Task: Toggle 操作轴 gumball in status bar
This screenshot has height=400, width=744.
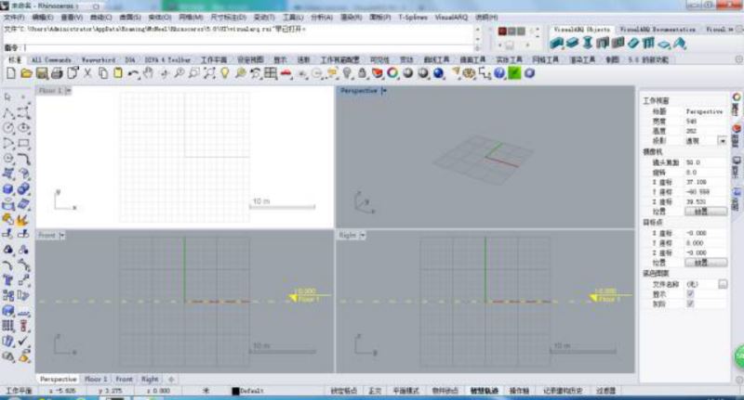Action: pos(519,391)
